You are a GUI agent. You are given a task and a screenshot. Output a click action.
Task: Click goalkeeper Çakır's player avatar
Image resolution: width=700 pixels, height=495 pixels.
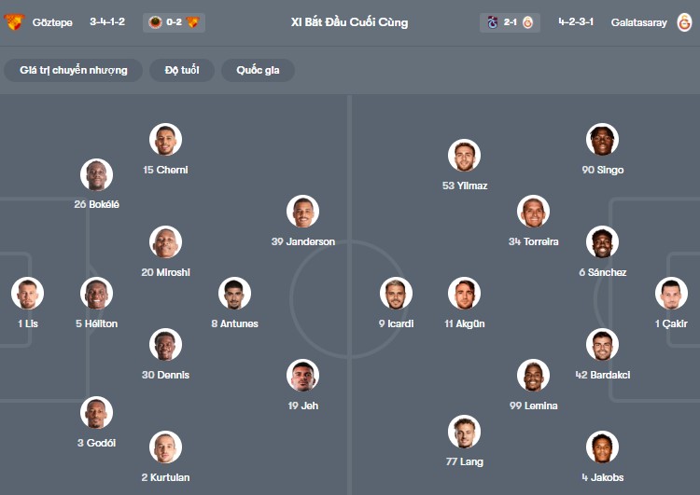click(x=671, y=294)
